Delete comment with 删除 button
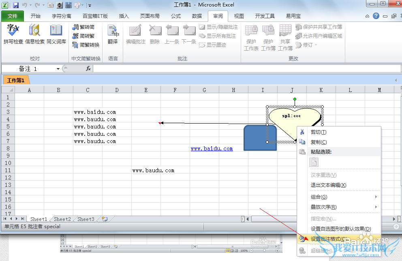Viewport: 402px width, 261px height. (x=155, y=34)
